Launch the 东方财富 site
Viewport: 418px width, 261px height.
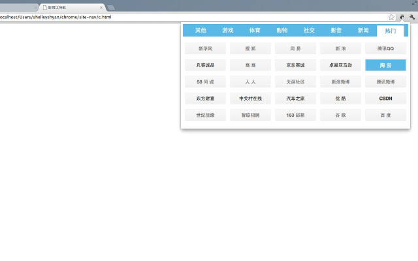205,99
